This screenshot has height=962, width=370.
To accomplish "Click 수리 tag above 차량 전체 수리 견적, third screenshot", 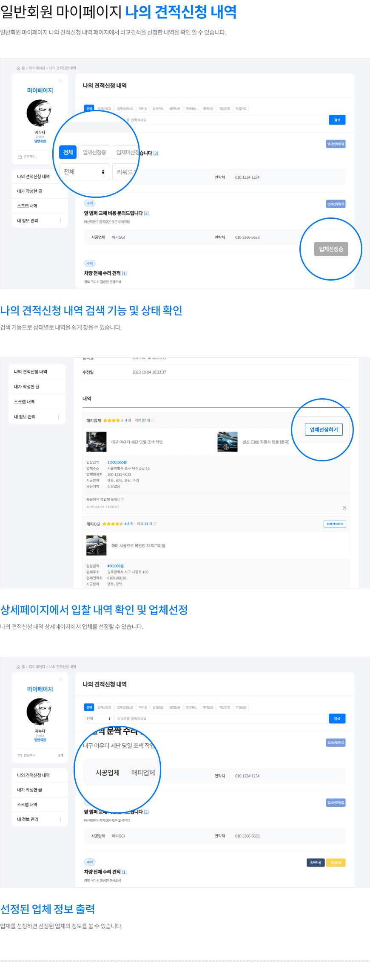I will (x=90, y=862).
